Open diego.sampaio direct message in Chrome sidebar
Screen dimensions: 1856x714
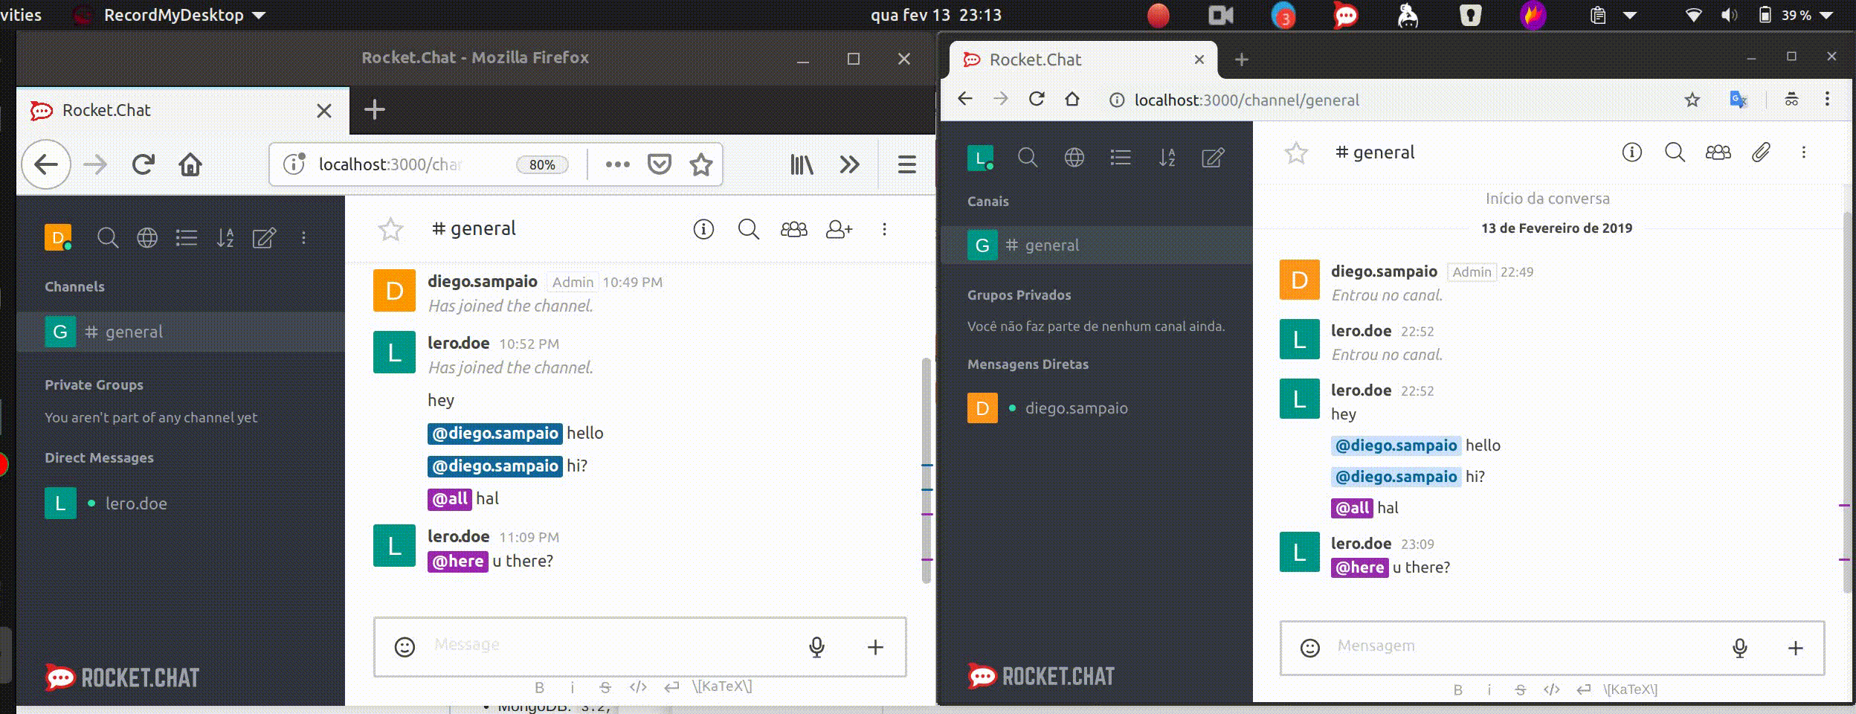[x=1097, y=408]
